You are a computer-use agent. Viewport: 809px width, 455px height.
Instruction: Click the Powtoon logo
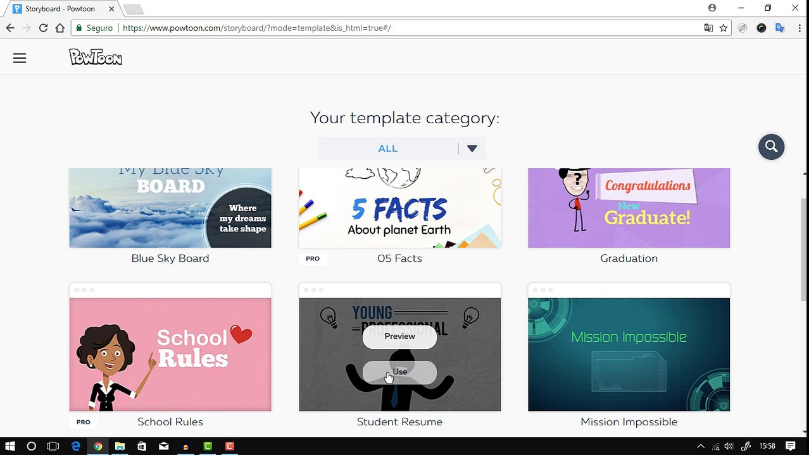click(x=96, y=58)
